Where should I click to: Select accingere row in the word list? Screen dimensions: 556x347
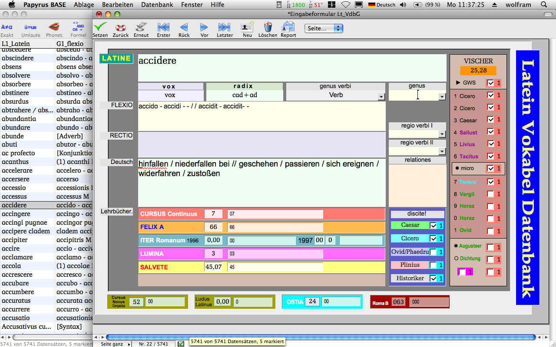click(46, 214)
